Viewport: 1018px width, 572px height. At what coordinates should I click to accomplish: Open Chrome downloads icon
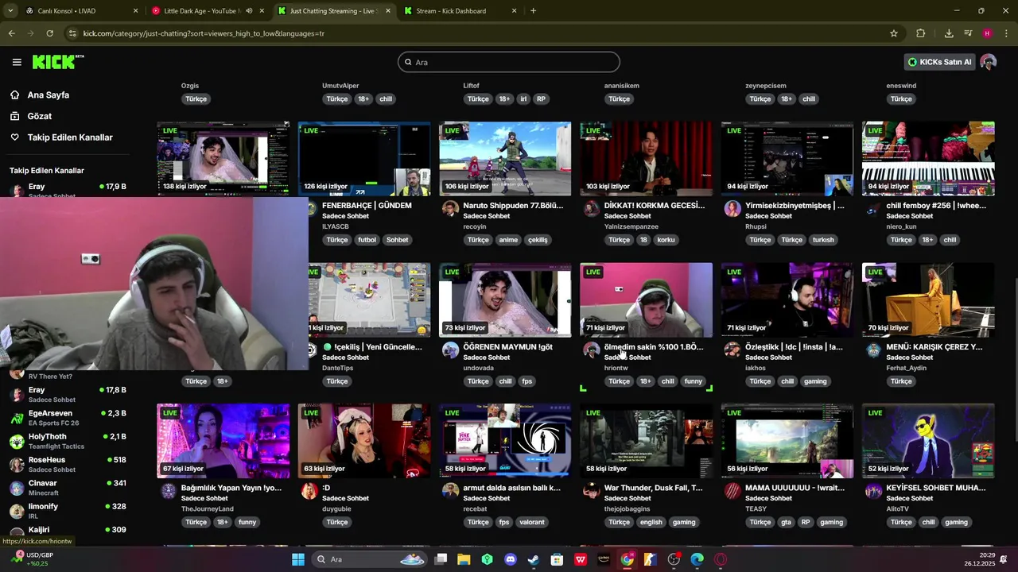(949, 33)
